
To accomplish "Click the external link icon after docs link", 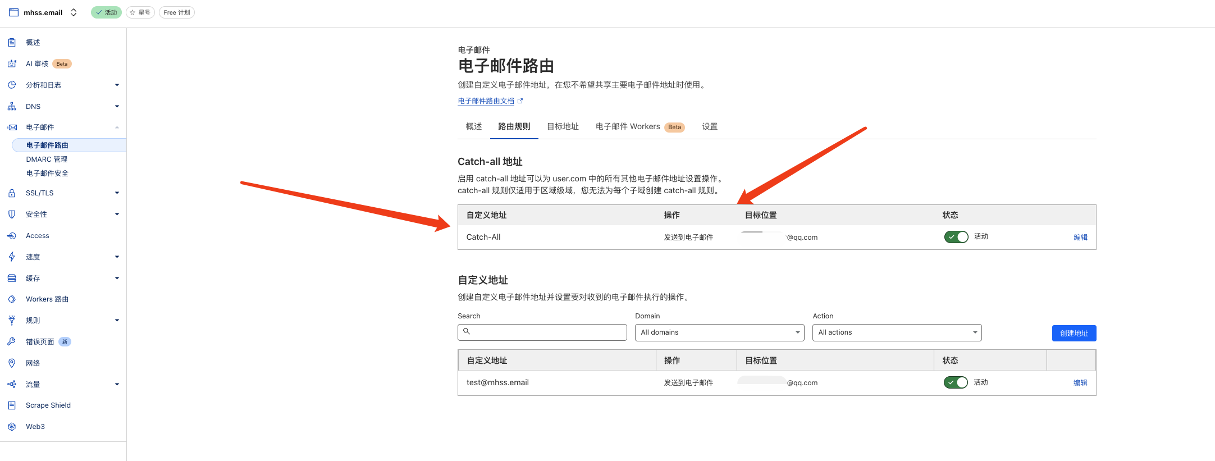I will click(x=520, y=101).
